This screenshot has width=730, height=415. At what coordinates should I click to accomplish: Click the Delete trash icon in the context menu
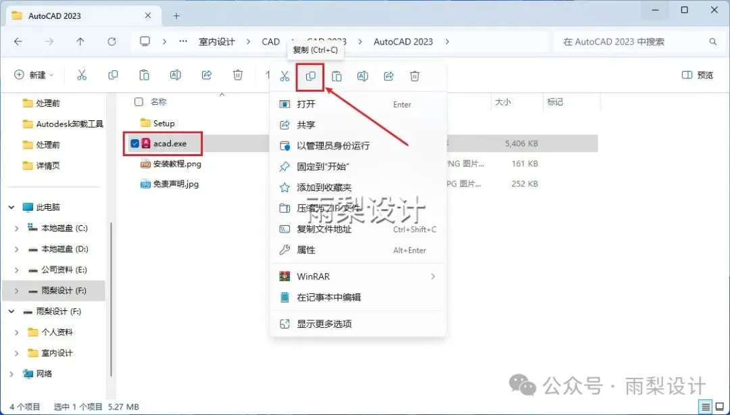coord(415,76)
